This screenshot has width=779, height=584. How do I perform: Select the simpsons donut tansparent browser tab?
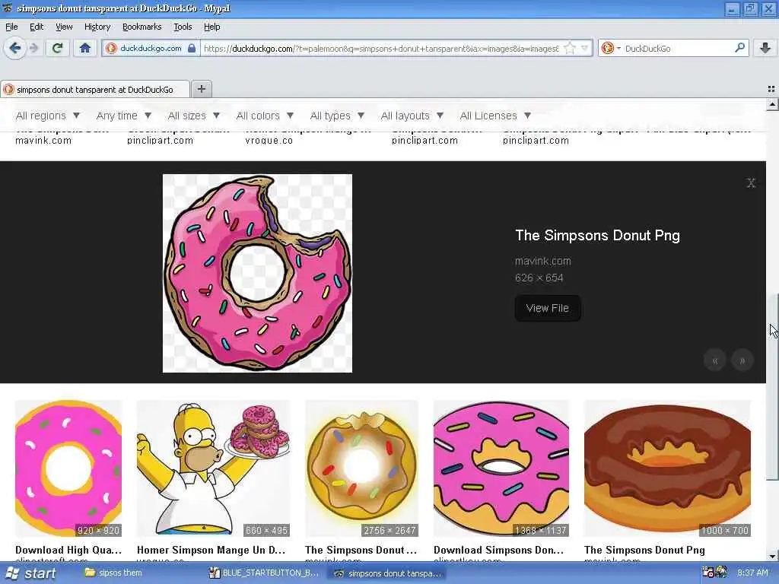coord(94,90)
